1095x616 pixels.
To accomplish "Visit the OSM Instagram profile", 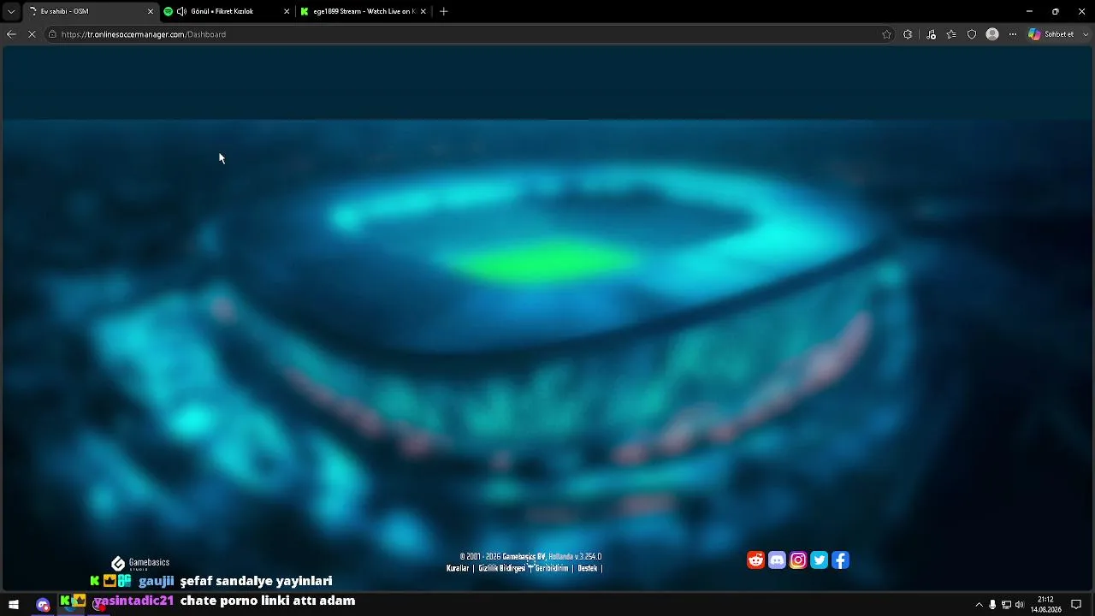I will [798, 560].
